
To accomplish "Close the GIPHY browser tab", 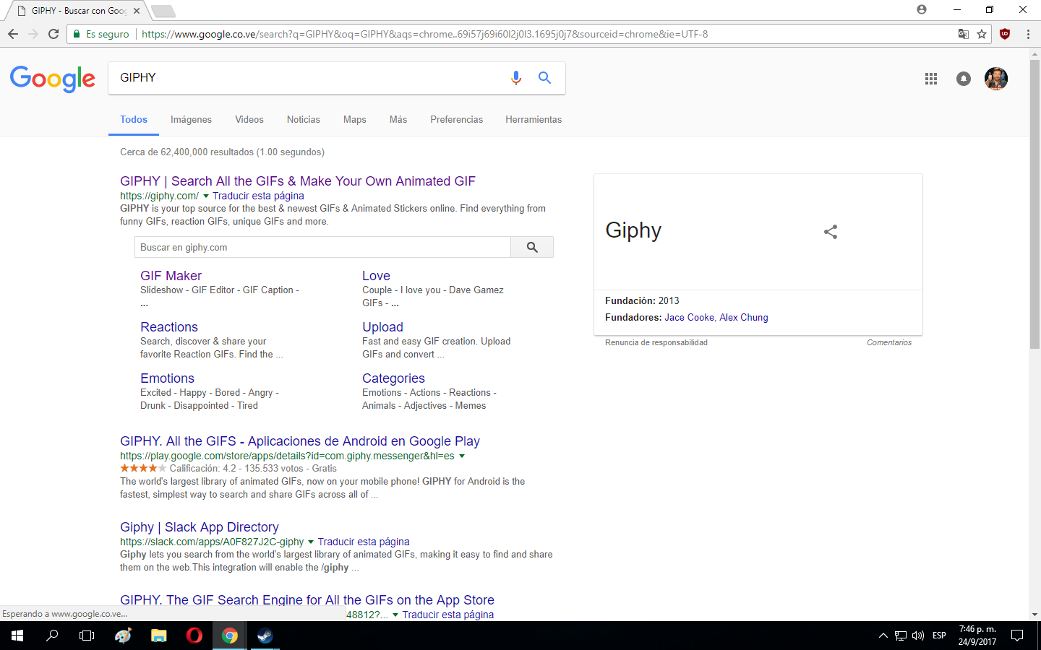I will (x=137, y=11).
